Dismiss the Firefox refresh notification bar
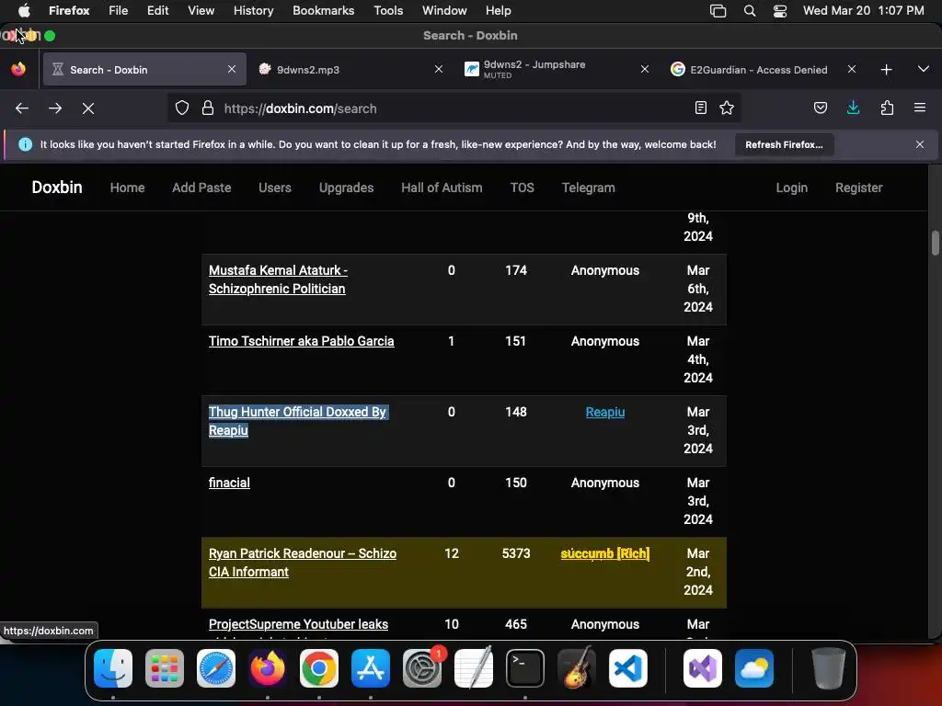942x706 pixels. tap(920, 144)
